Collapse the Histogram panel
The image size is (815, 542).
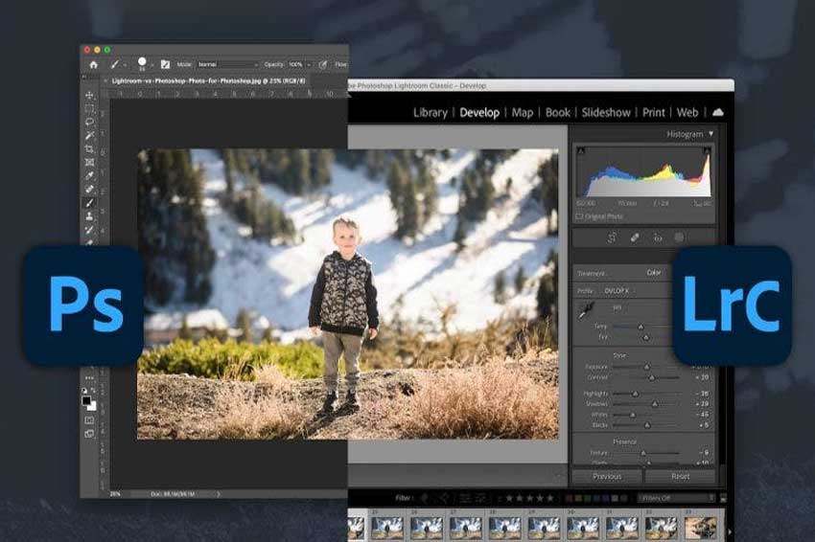coord(710,134)
